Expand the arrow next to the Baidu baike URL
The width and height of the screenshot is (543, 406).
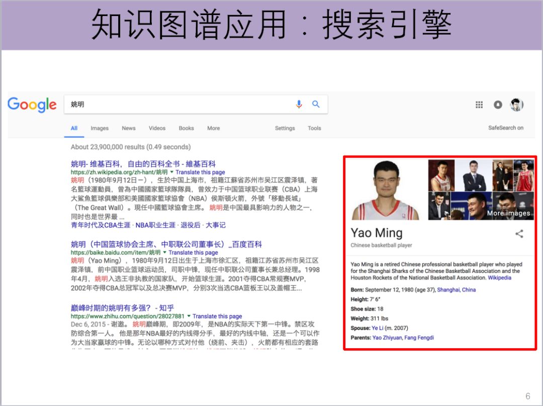(164, 252)
